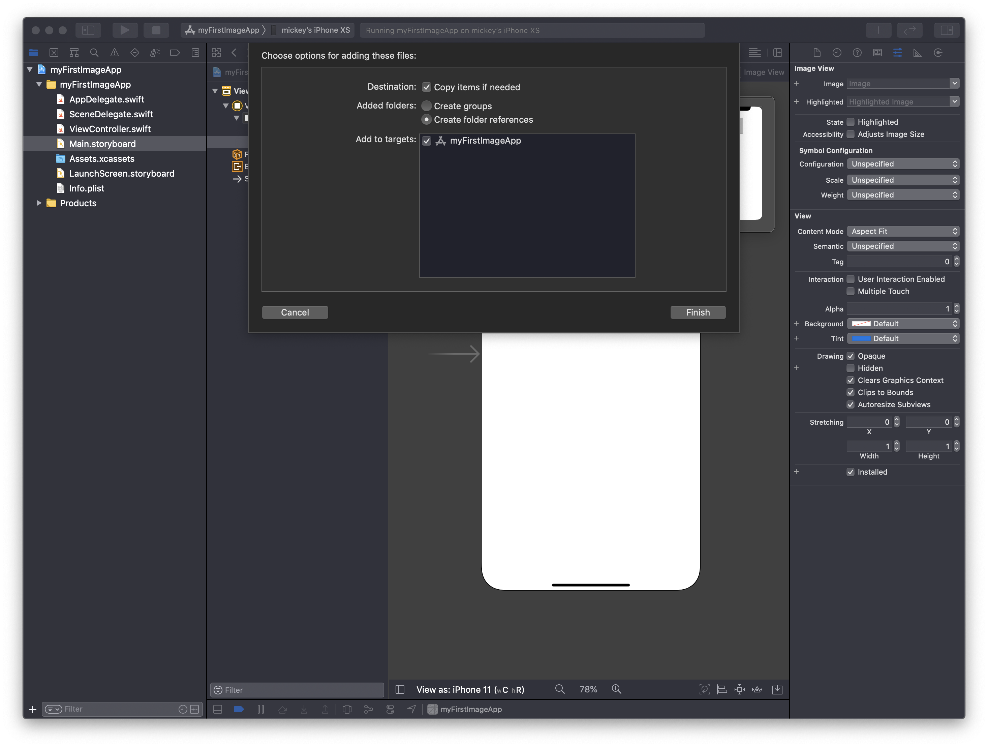Select Assets.xcassets in navigator
The width and height of the screenshot is (988, 747).
click(102, 159)
